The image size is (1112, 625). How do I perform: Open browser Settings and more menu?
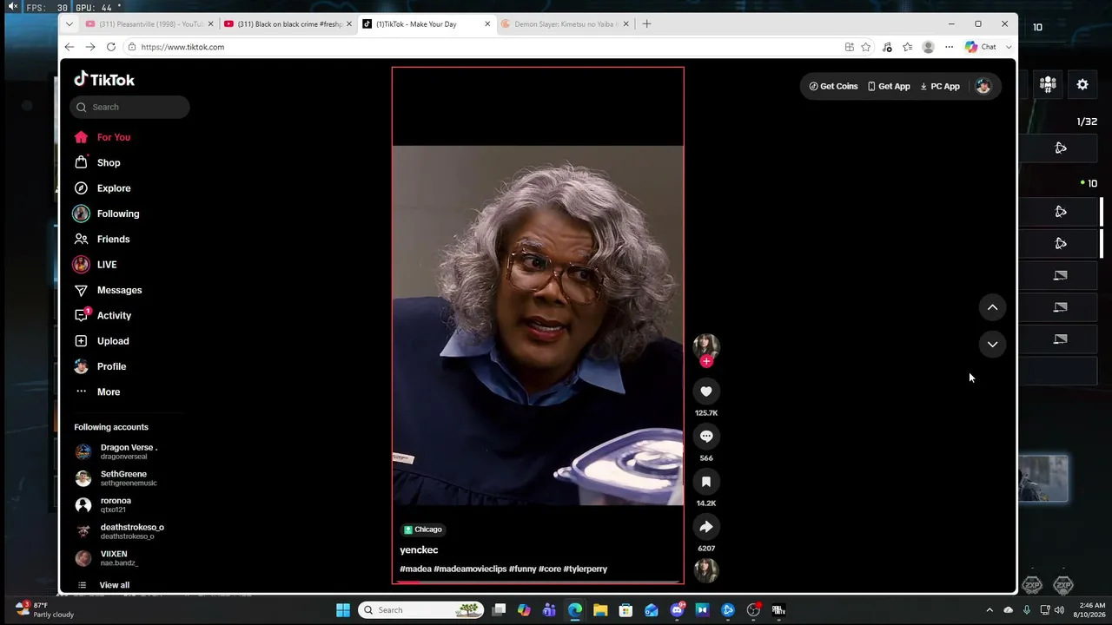(949, 47)
